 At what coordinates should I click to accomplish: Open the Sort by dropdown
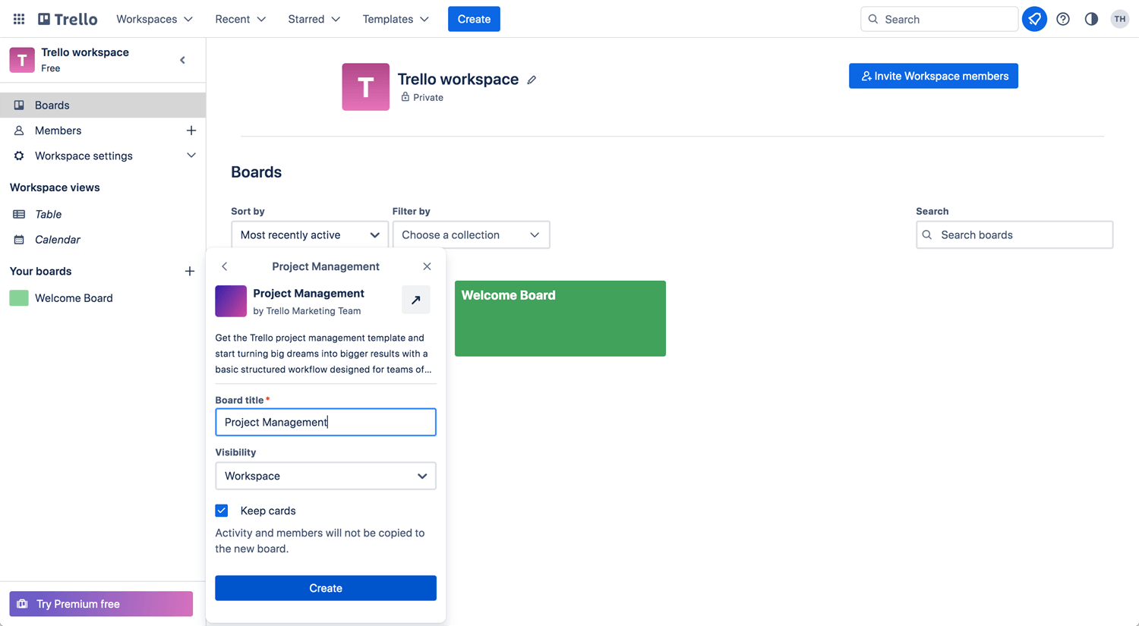tap(310, 234)
